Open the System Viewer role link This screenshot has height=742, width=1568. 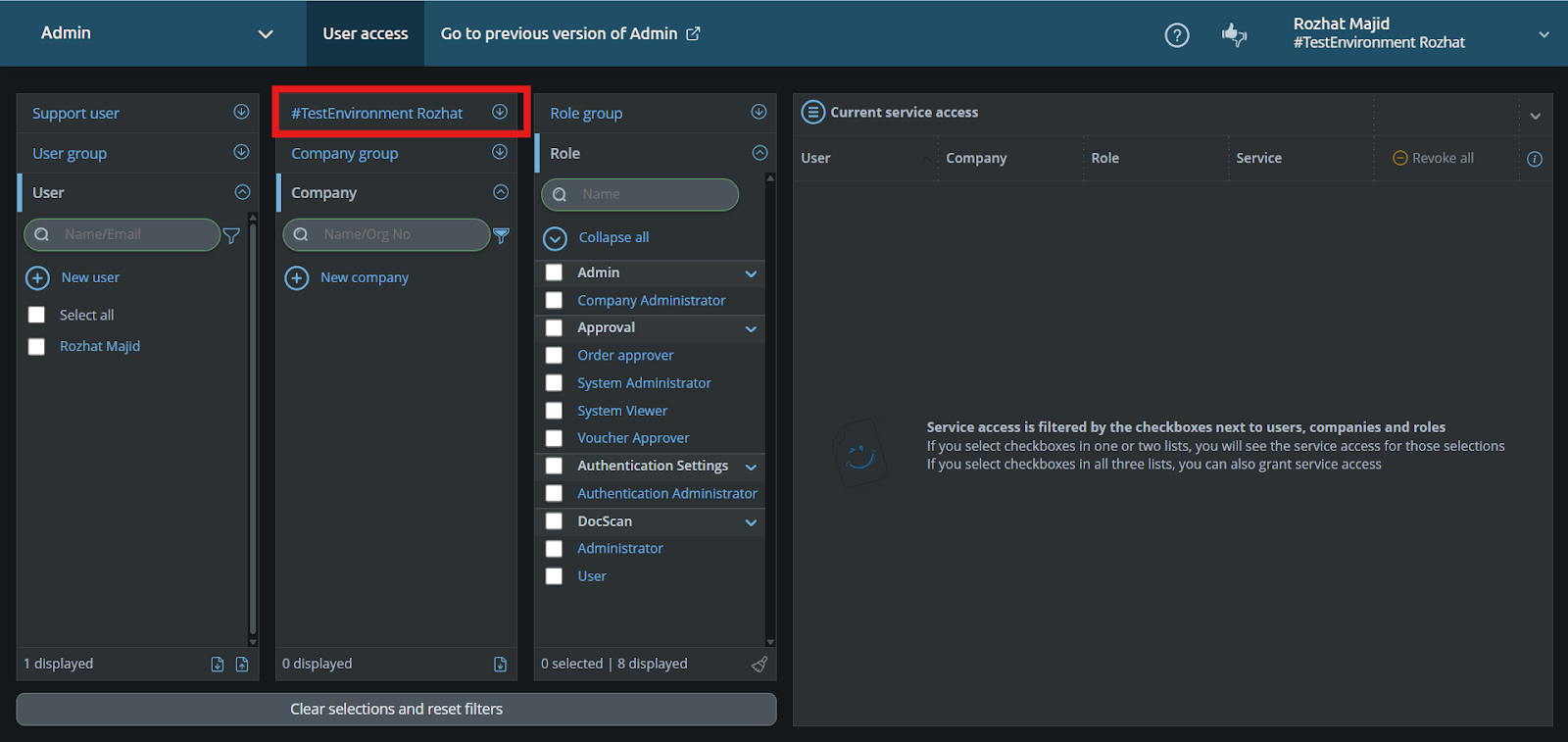tap(622, 411)
